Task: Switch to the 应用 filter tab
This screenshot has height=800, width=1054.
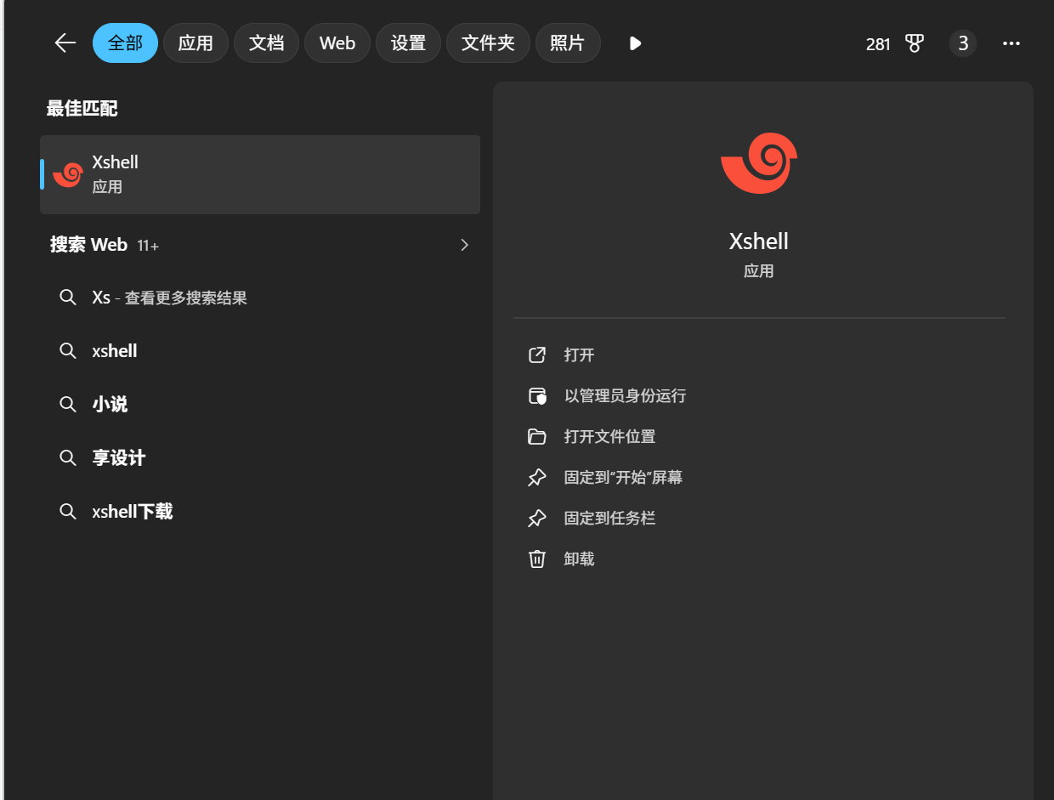Action: point(195,43)
